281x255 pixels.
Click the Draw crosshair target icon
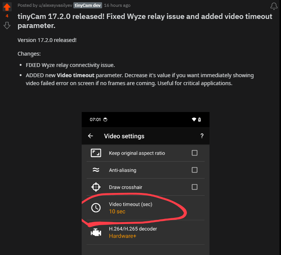pyautogui.click(x=96, y=187)
